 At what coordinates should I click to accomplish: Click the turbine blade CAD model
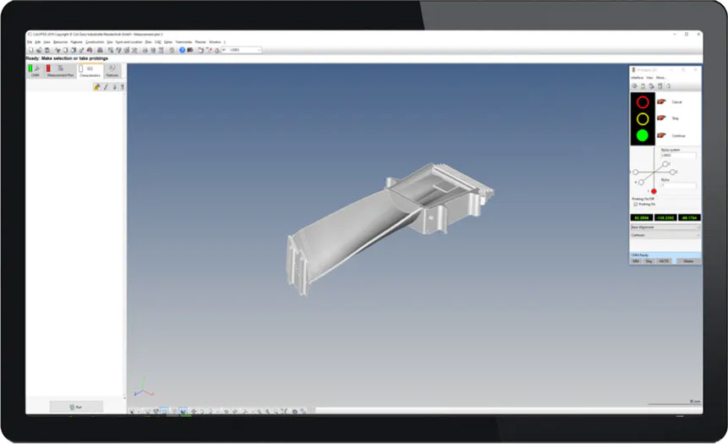pos(389,227)
